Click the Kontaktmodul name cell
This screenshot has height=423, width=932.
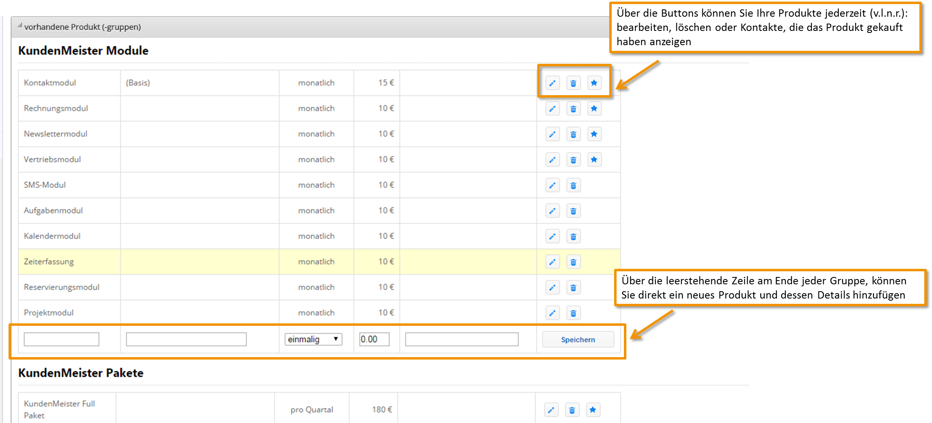[69, 83]
